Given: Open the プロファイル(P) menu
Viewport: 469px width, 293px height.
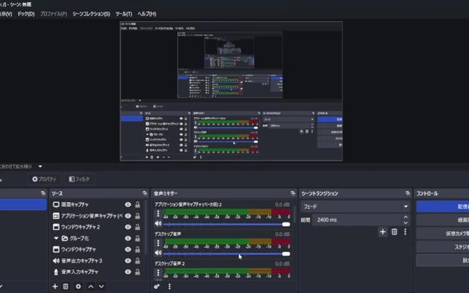Looking at the screenshot, I should pyautogui.click(x=54, y=14).
